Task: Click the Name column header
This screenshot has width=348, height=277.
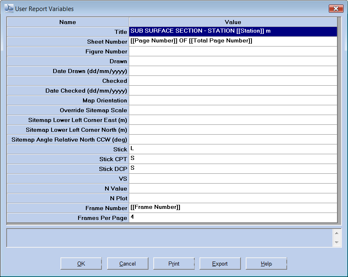Action: [67, 22]
